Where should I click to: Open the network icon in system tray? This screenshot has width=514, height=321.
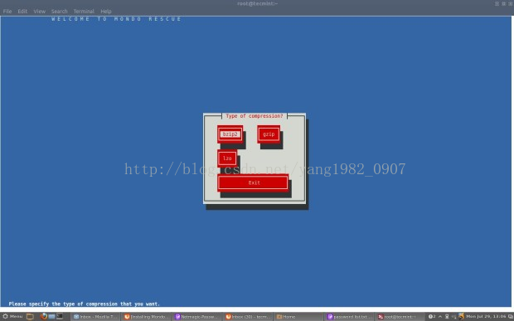(447, 316)
